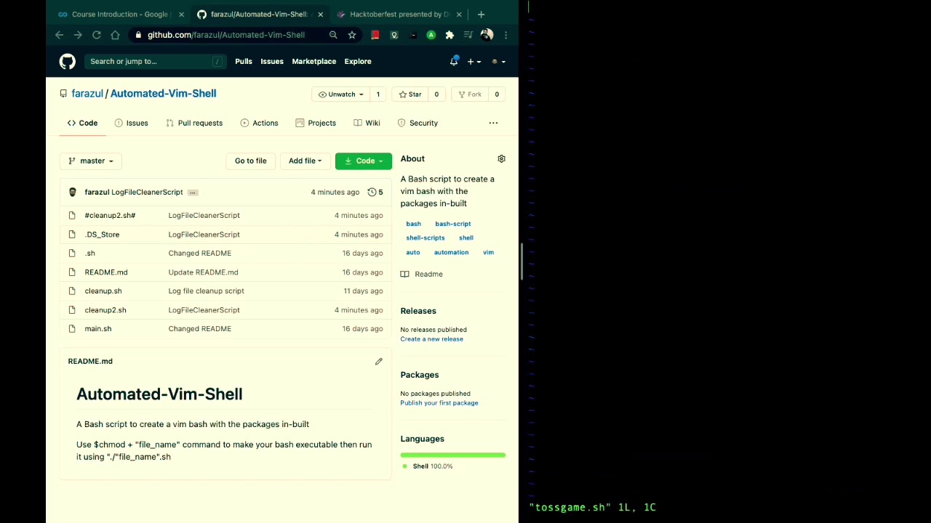
Task: Go back with the browser arrow
Action: tap(60, 35)
